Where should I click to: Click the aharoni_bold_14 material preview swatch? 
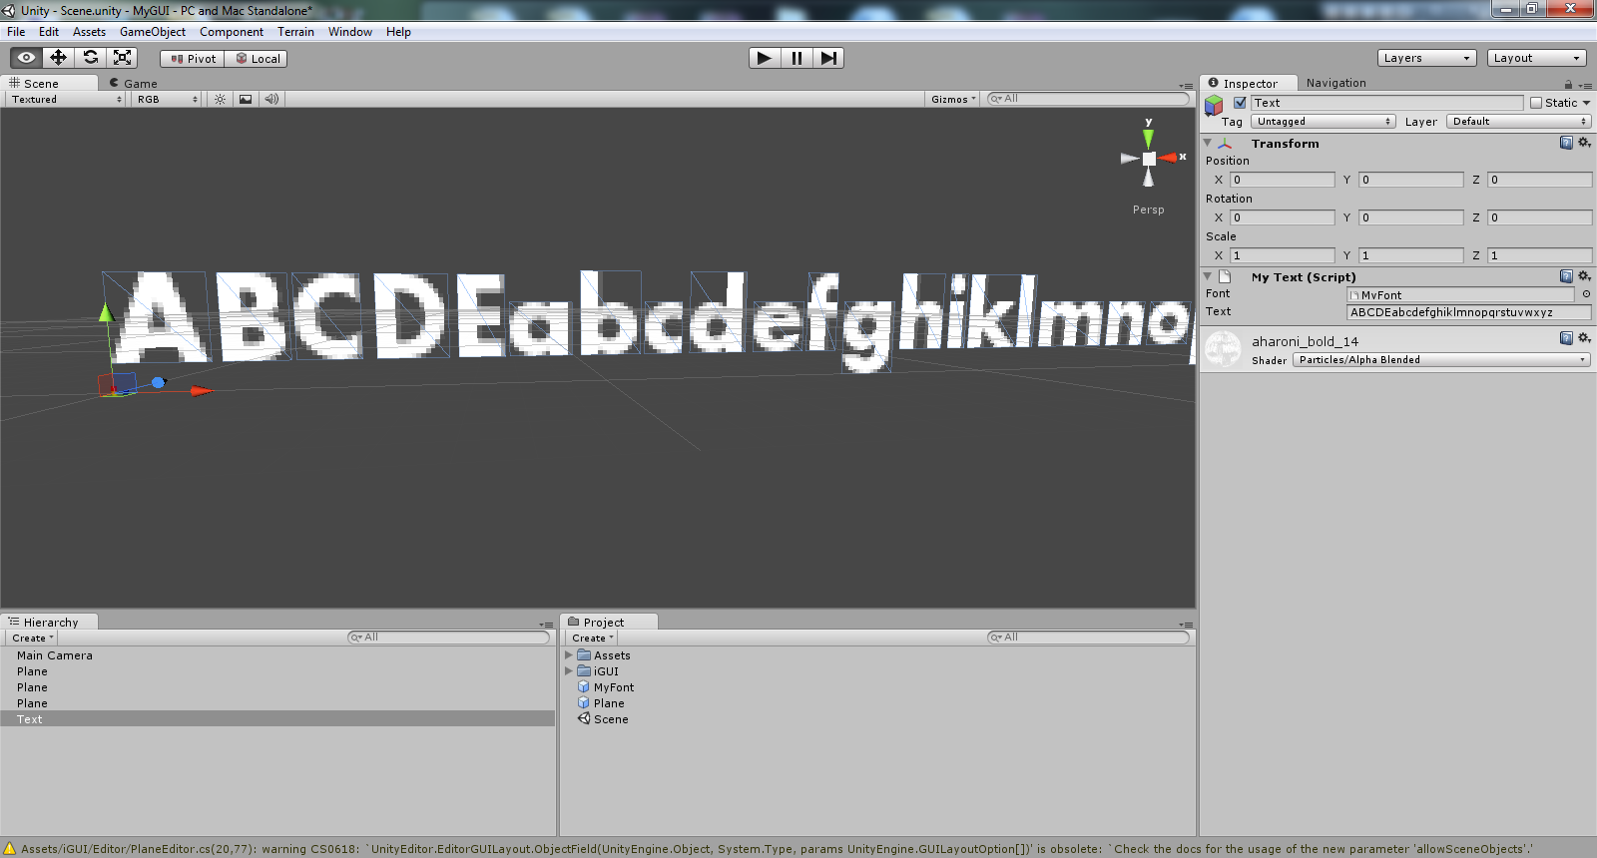click(1223, 350)
